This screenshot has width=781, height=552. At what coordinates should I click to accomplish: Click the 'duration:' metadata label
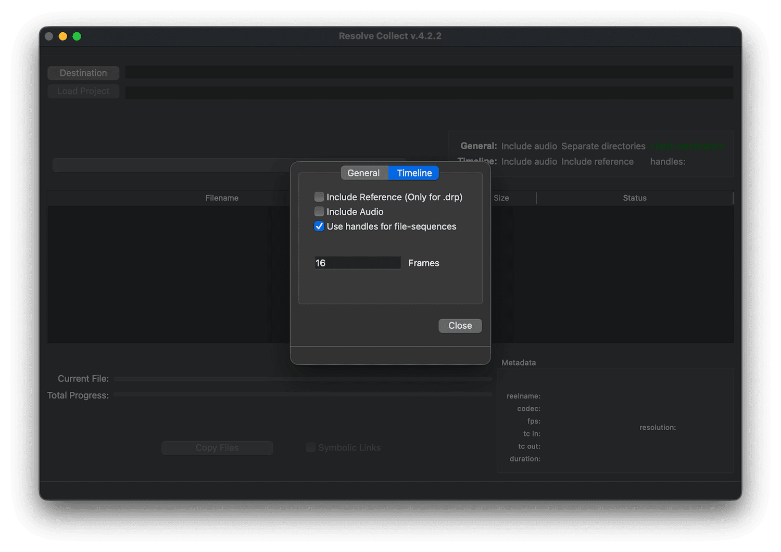(x=525, y=459)
